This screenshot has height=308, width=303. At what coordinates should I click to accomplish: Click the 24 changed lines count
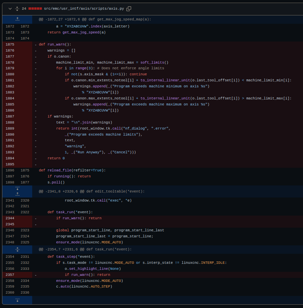pos(24,9)
